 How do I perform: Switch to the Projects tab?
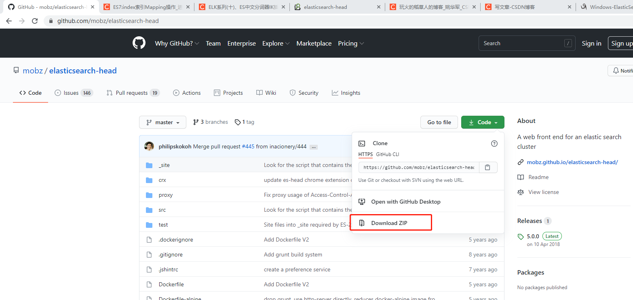(228, 93)
